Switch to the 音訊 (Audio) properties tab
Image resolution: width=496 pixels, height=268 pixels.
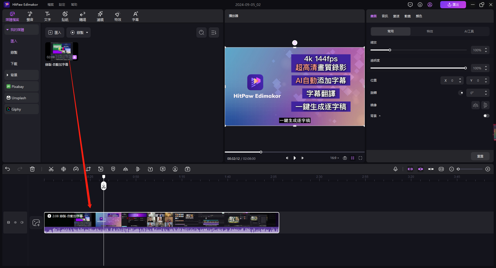[x=385, y=16]
